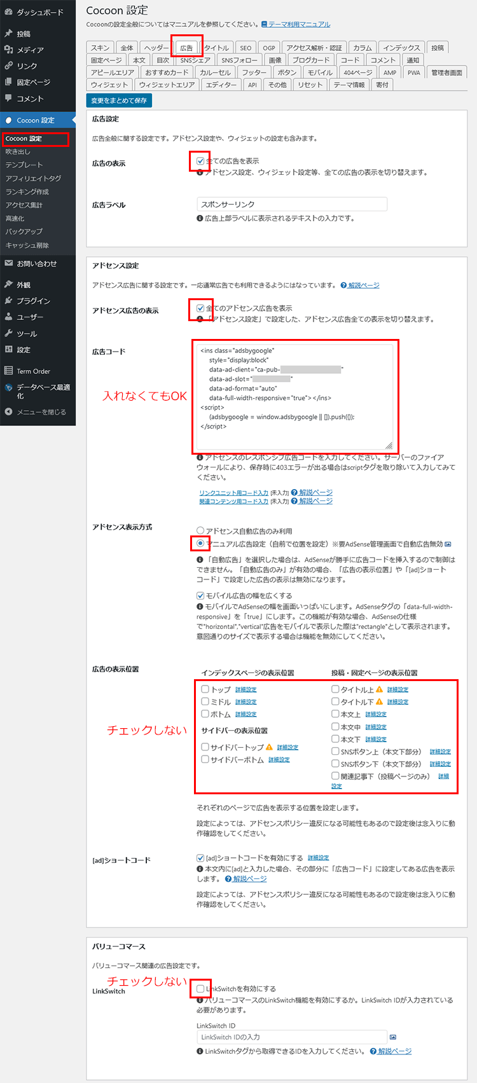Click the database icon beside データベース最適化
The width and height of the screenshot is (477, 1083).
click(x=8, y=387)
